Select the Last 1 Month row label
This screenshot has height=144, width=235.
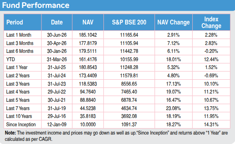tap(19, 35)
